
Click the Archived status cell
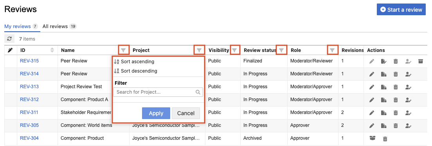tap(252, 138)
